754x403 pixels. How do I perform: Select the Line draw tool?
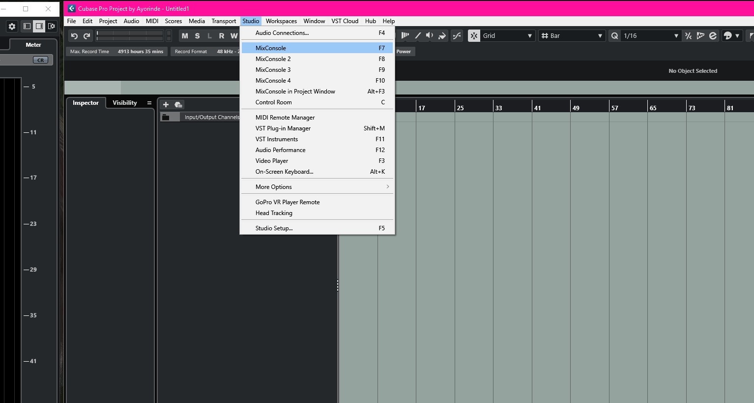418,35
